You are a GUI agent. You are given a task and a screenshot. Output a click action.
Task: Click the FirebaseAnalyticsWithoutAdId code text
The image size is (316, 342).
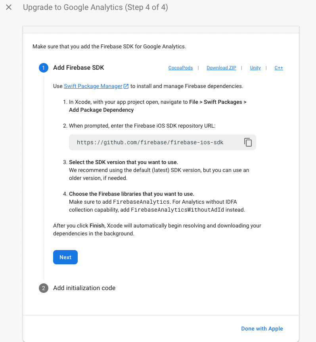[x=177, y=210]
